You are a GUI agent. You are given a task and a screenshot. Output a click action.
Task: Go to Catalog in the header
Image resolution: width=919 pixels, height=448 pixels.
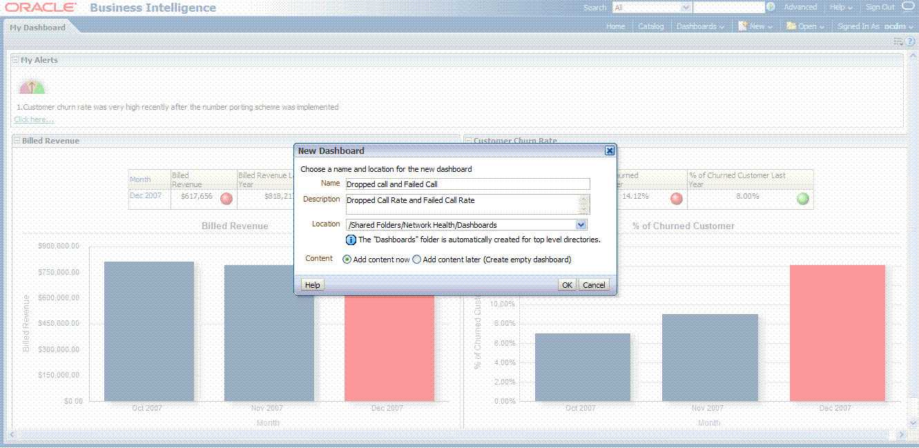point(650,26)
